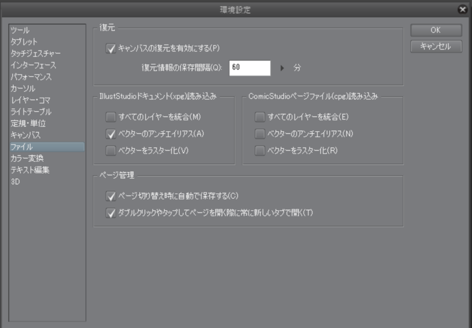Viewport: 472px width, 328px height.
Task: Open the カーソル settings category
Action: click(47, 89)
